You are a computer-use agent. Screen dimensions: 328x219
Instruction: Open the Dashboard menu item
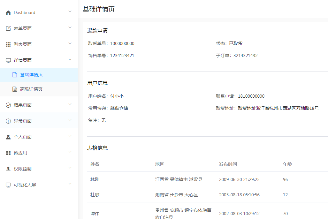pyautogui.click(x=39, y=12)
